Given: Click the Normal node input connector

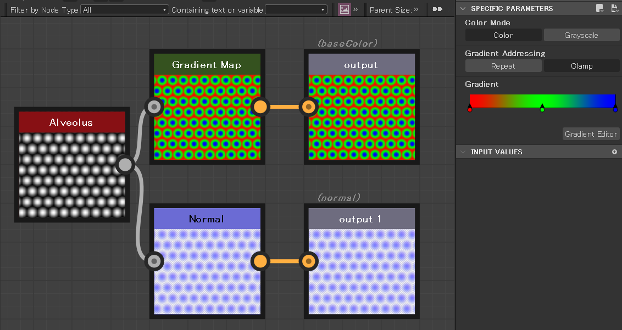Looking at the screenshot, I should (154, 261).
